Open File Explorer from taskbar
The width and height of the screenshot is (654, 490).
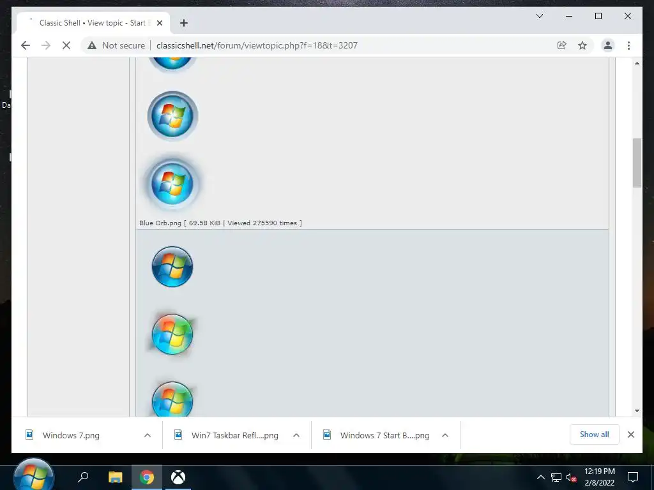pyautogui.click(x=116, y=477)
